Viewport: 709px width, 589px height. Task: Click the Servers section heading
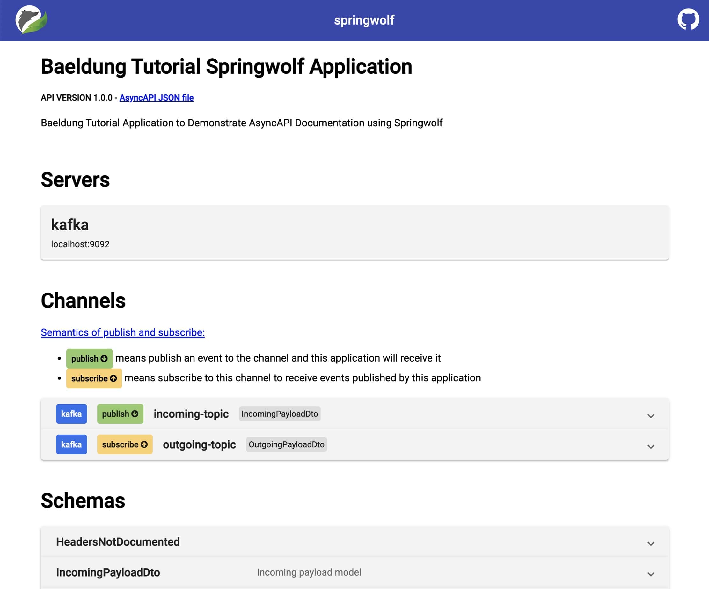point(75,180)
